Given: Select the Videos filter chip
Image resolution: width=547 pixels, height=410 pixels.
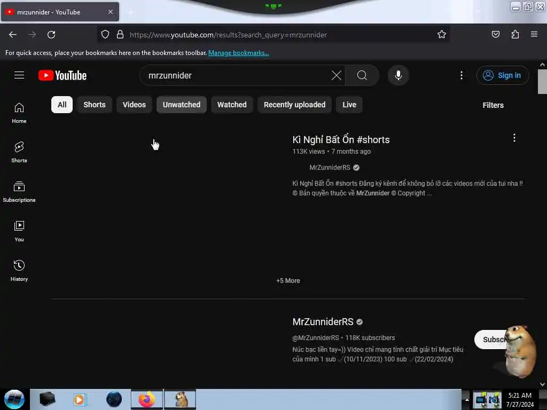Looking at the screenshot, I should 134,105.
